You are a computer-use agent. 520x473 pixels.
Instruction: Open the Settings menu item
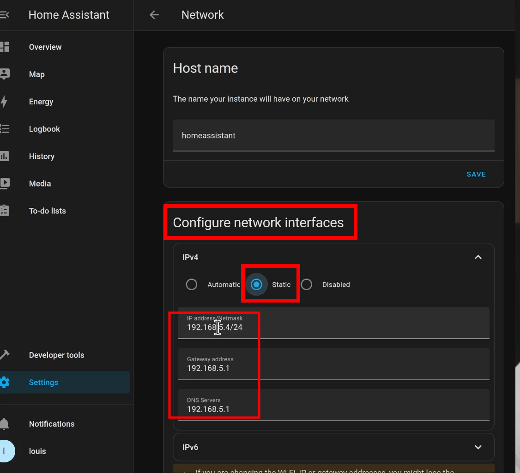click(65, 382)
